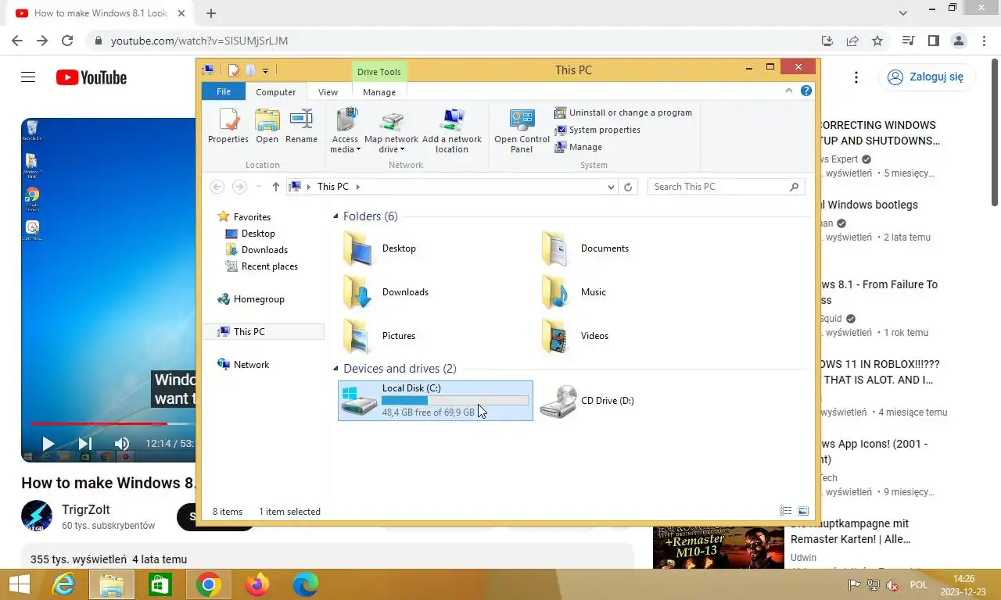
Task: Bookmark this page with star icon
Action: click(877, 41)
